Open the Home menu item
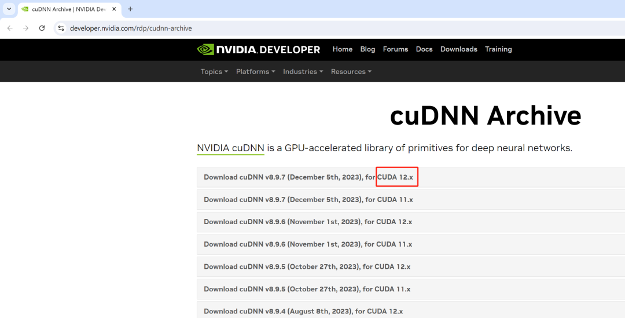 [343, 49]
